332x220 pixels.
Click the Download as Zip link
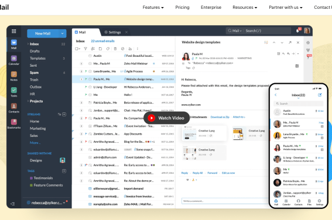click(220, 117)
